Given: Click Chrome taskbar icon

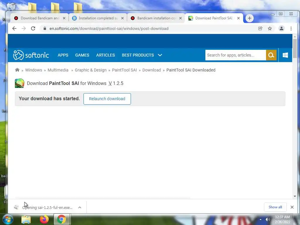Looking at the screenshot, I should click(62, 219).
